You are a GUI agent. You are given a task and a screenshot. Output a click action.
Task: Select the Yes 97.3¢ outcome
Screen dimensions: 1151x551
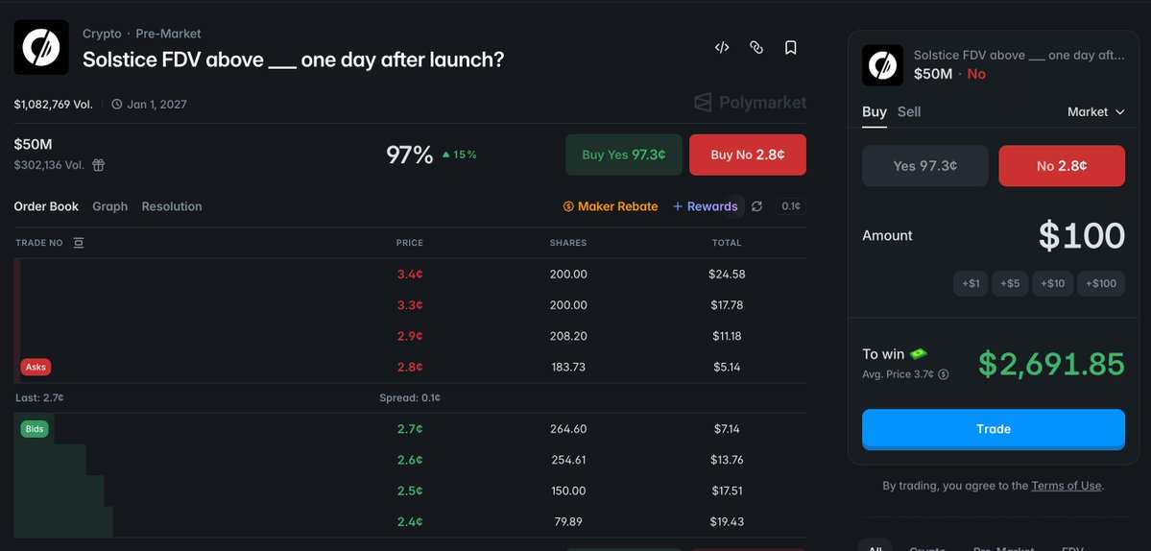[x=924, y=166]
